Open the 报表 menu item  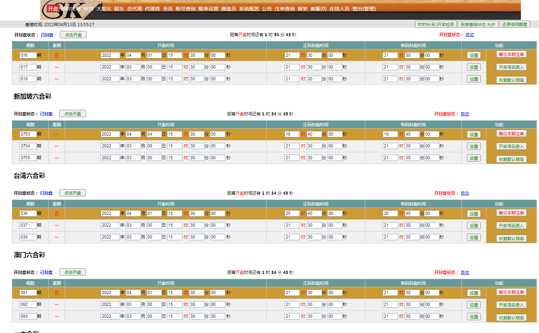click(303, 9)
